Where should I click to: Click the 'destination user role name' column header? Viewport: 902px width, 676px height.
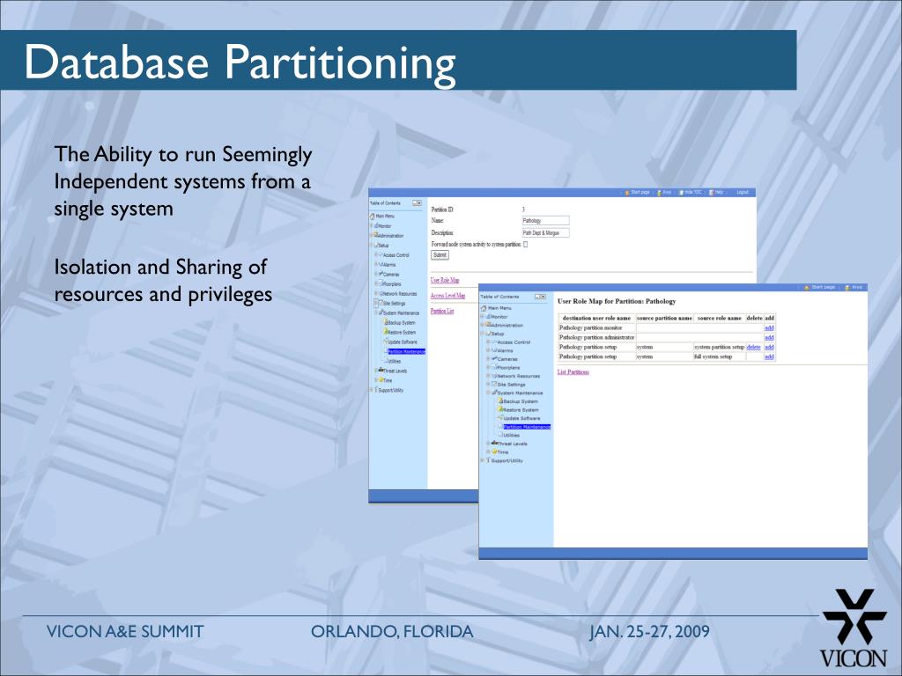[596, 318]
